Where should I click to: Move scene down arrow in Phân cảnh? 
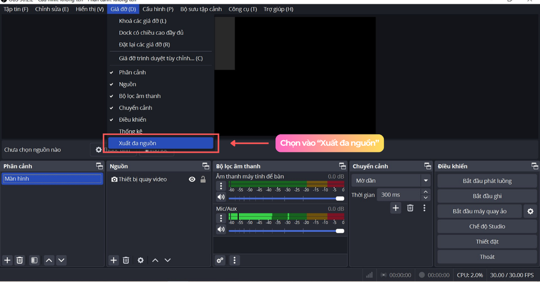click(x=61, y=260)
